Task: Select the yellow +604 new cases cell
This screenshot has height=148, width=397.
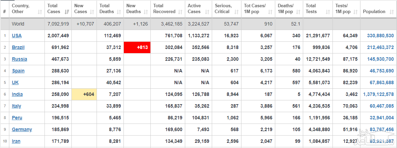Action: tap(84, 94)
